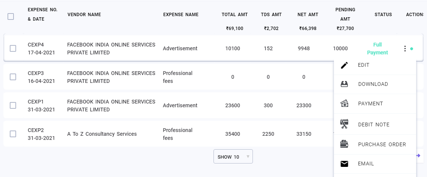Viewport: 427px width, 177px height.
Task: Choose Debit Note from actions menu
Action: 374,124
